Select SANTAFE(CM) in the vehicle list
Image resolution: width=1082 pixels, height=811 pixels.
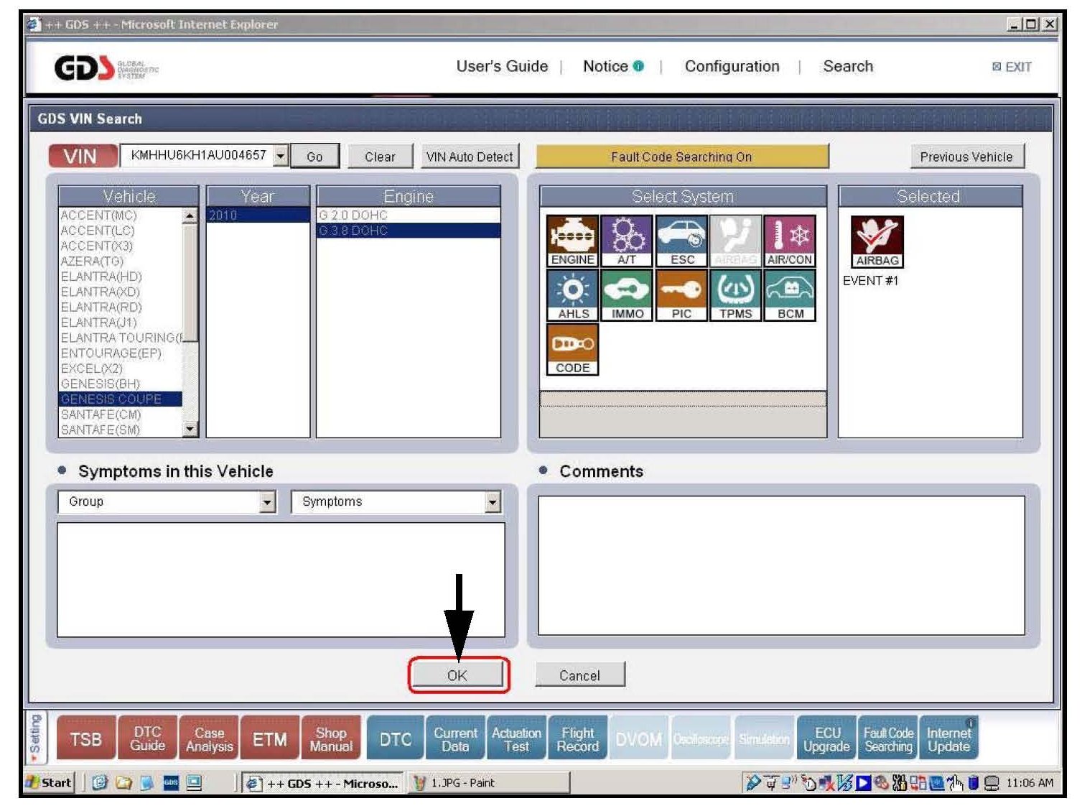coord(101,414)
